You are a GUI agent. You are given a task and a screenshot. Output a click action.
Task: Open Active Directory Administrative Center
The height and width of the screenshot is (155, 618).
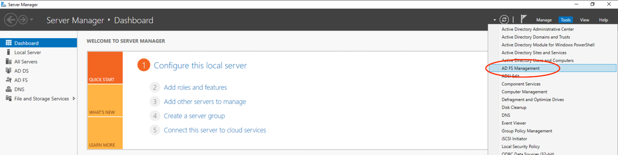click(x=538, y=29)
